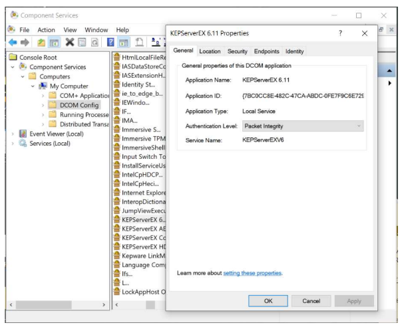Viewport: 406px width, 329px height.
Task: Click the KEPServerEX 6.. item icon in the list
Action: coord(117,219)
